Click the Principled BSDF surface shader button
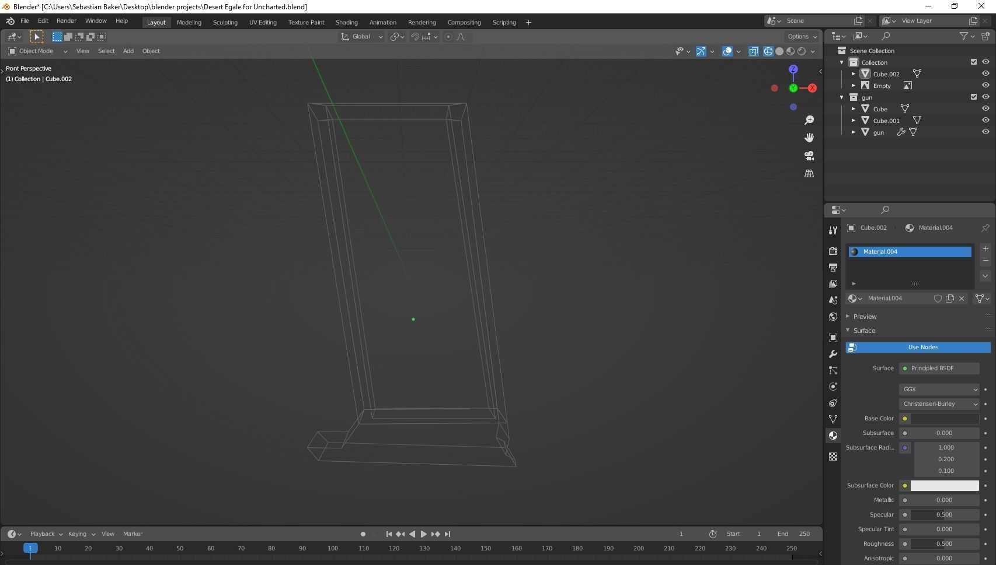 click(x=939, y=369)
